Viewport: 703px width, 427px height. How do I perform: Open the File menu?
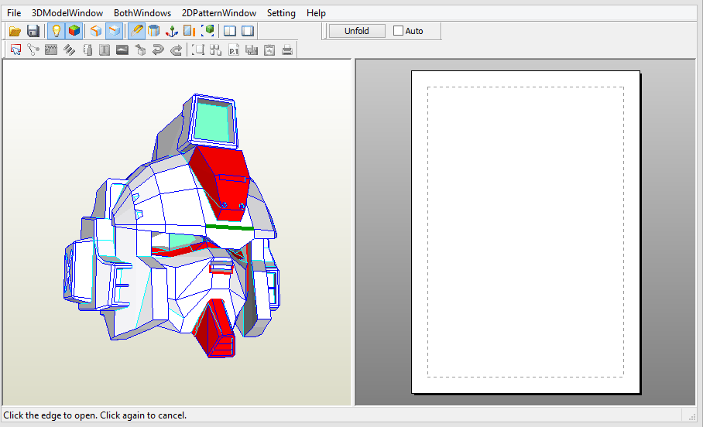point(14,13)
